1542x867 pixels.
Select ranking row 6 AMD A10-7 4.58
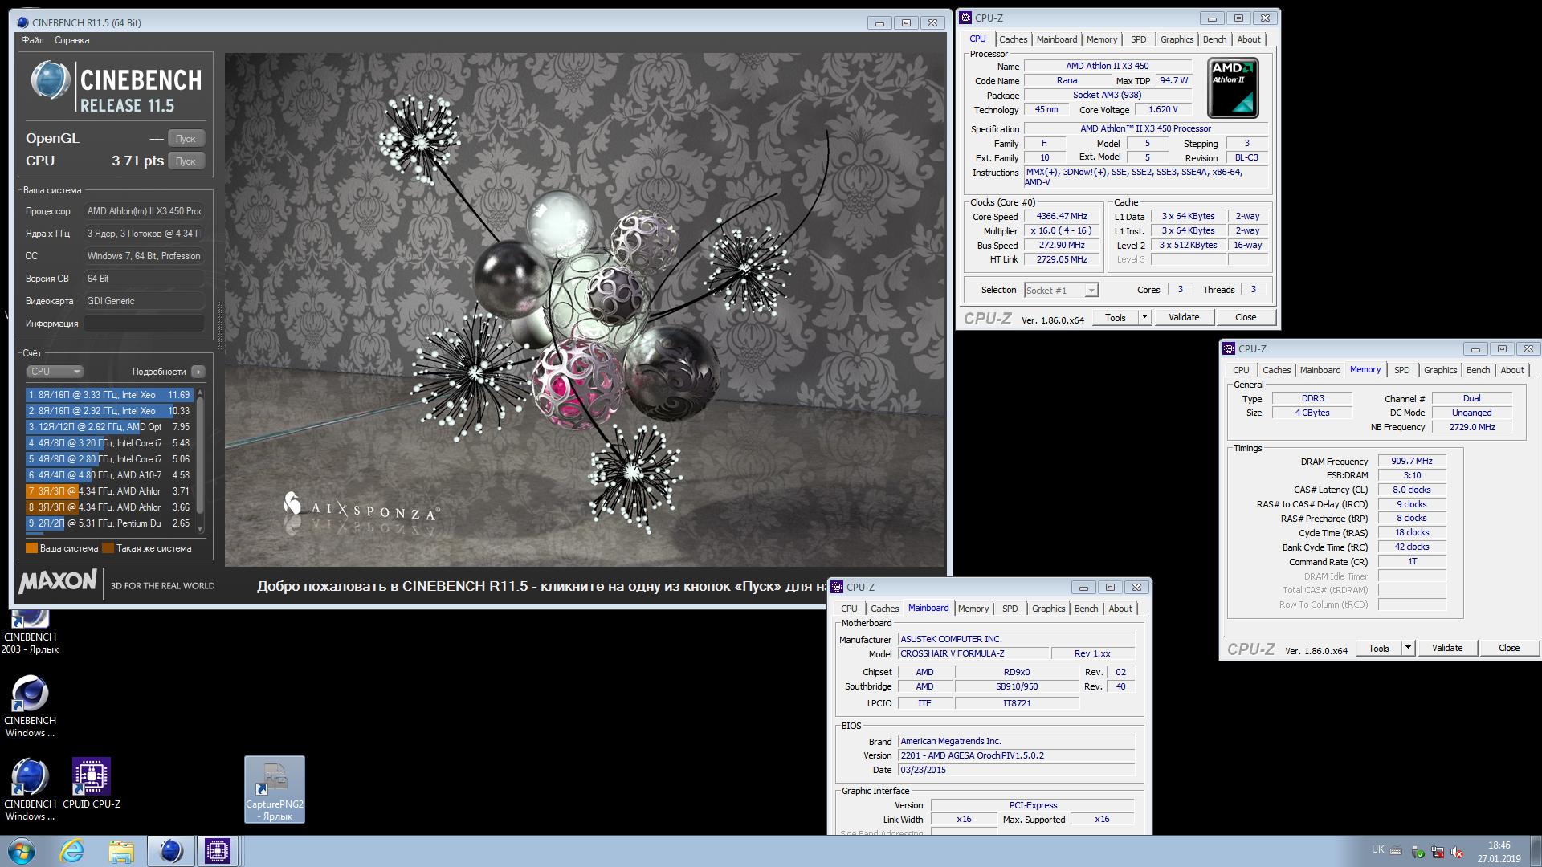pos(109,475)
